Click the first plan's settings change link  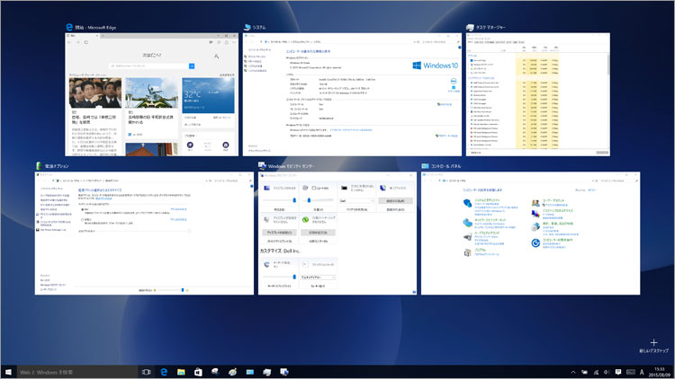coord(179,209)
